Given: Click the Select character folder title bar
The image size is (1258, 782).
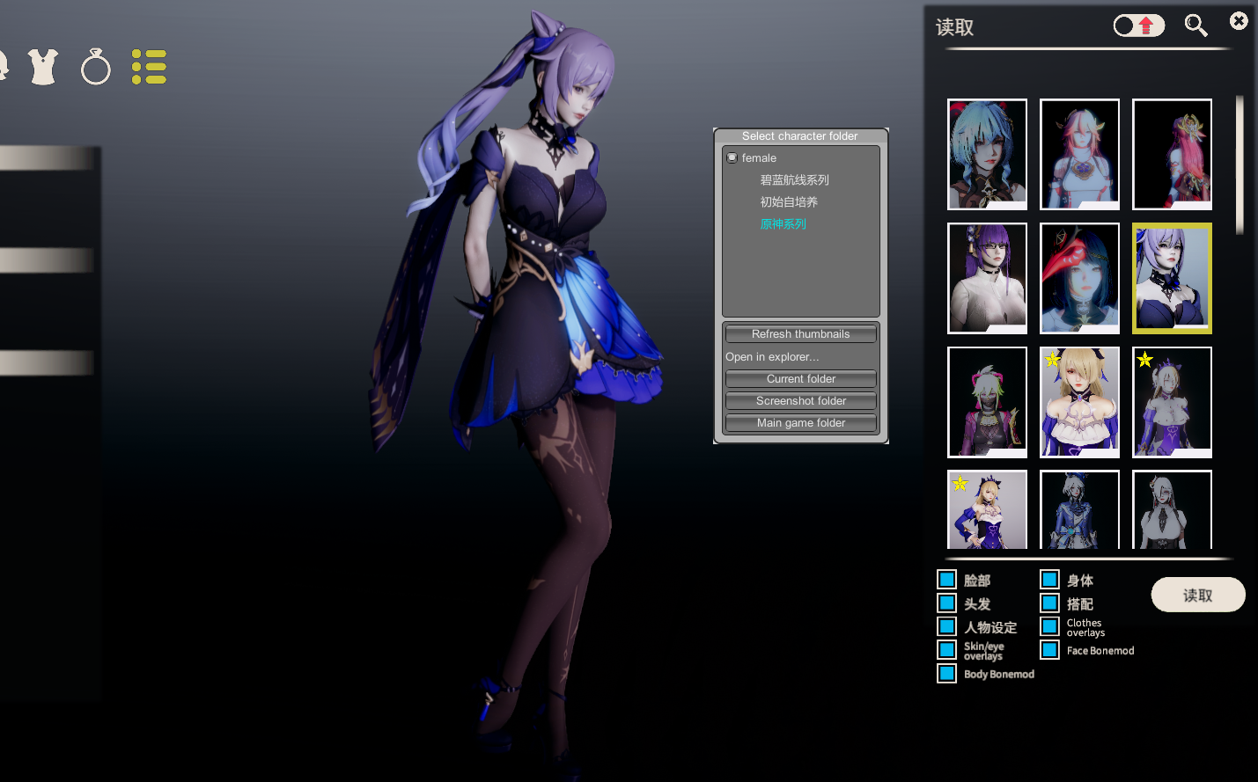Looking at the screenshot, I should (800, 136).
